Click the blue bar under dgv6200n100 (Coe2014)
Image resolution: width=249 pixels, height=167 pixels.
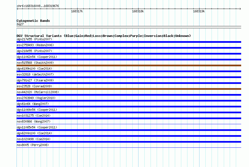pos(129,136)
